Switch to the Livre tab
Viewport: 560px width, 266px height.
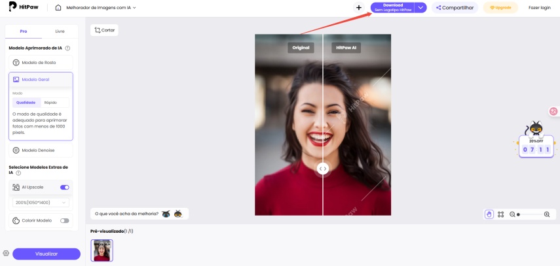click(60, 31)
